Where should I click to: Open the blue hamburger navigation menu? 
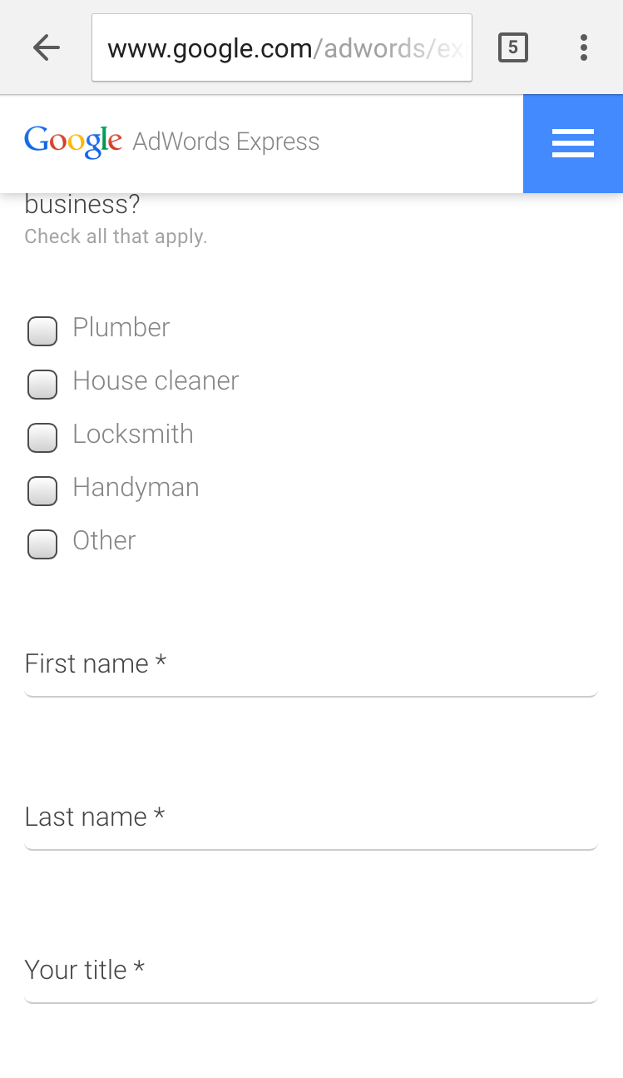[572, 143]
